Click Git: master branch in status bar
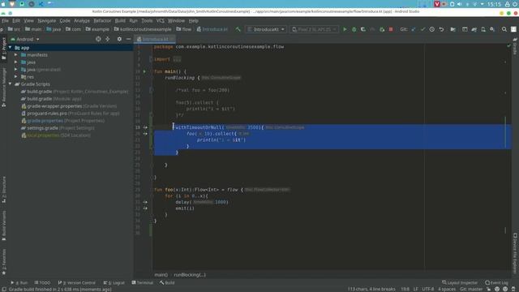This screenshot has height=292, width=519. 471,289
